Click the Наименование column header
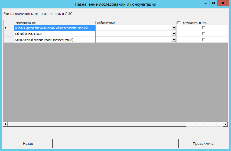This screenshot has width=231, height=151. [55, 23]
